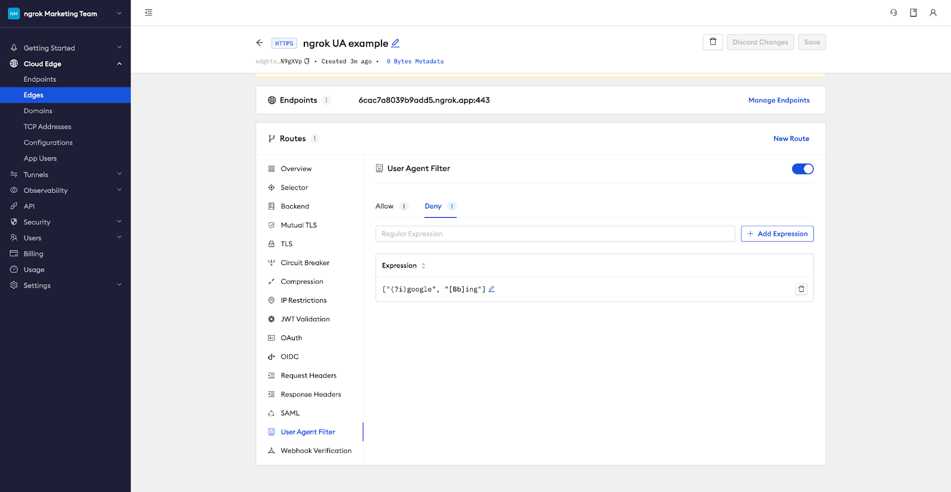This screenshot has width=951, height=492.
Task: Click the Regular Expression input field
Action: pos(555,234)
